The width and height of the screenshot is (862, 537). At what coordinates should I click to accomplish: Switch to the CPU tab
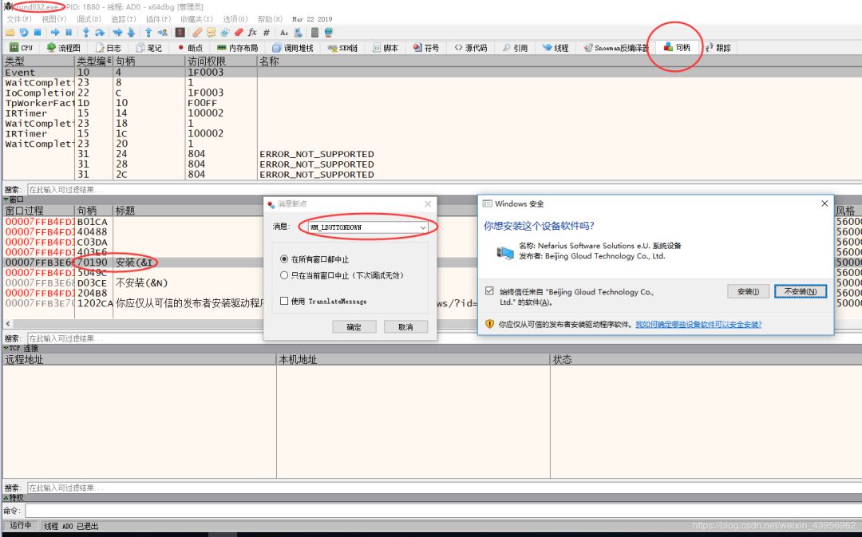22,48
